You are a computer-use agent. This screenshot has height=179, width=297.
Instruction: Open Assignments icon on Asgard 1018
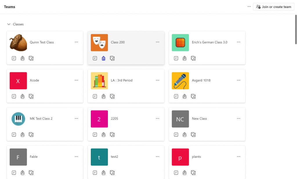click(x=176, y=96)
